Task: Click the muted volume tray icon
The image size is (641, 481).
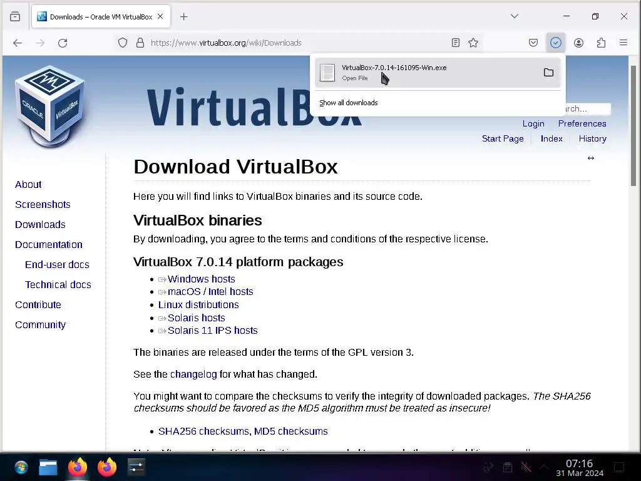Action: (526, 467)
